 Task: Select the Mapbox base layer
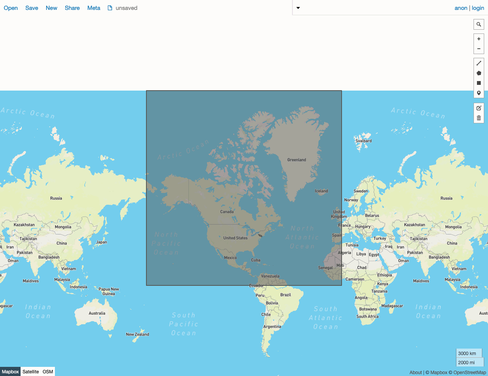(10, 372)
